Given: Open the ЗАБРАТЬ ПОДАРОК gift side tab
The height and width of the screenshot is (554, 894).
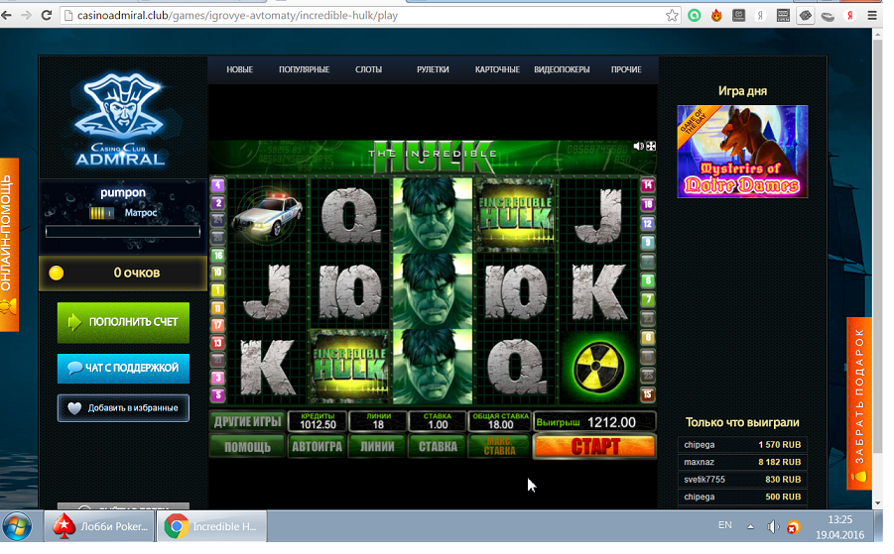Looking at the screenshot, I should pyautogui.click(x=859, y=403).
